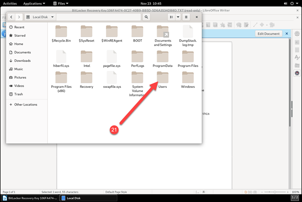Dismiss the read-only info bar in Writer
Image resolution: width=302 pixels, height=202 pixels.
tap(287, 34)
